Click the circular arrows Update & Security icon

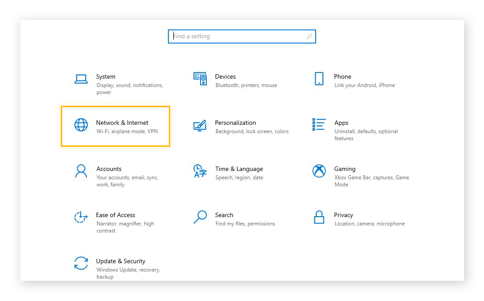pos(81,263)
